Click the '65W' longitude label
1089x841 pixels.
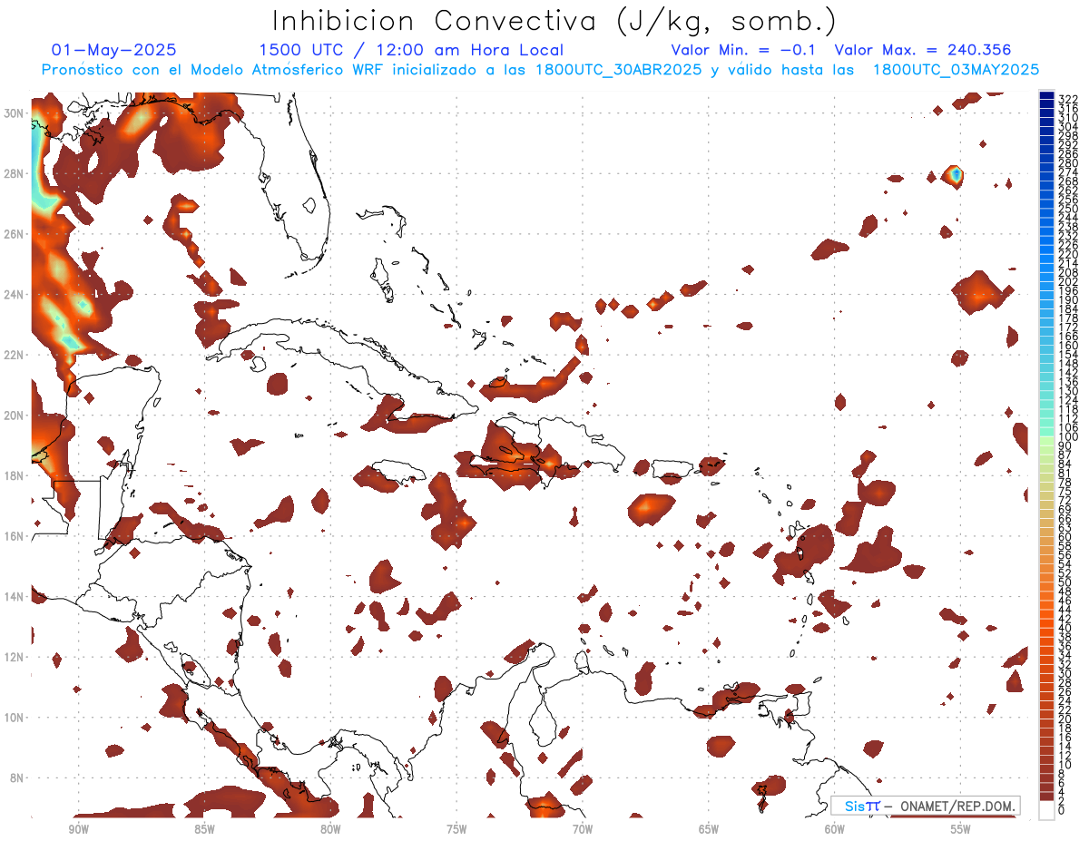pos(709,829)
